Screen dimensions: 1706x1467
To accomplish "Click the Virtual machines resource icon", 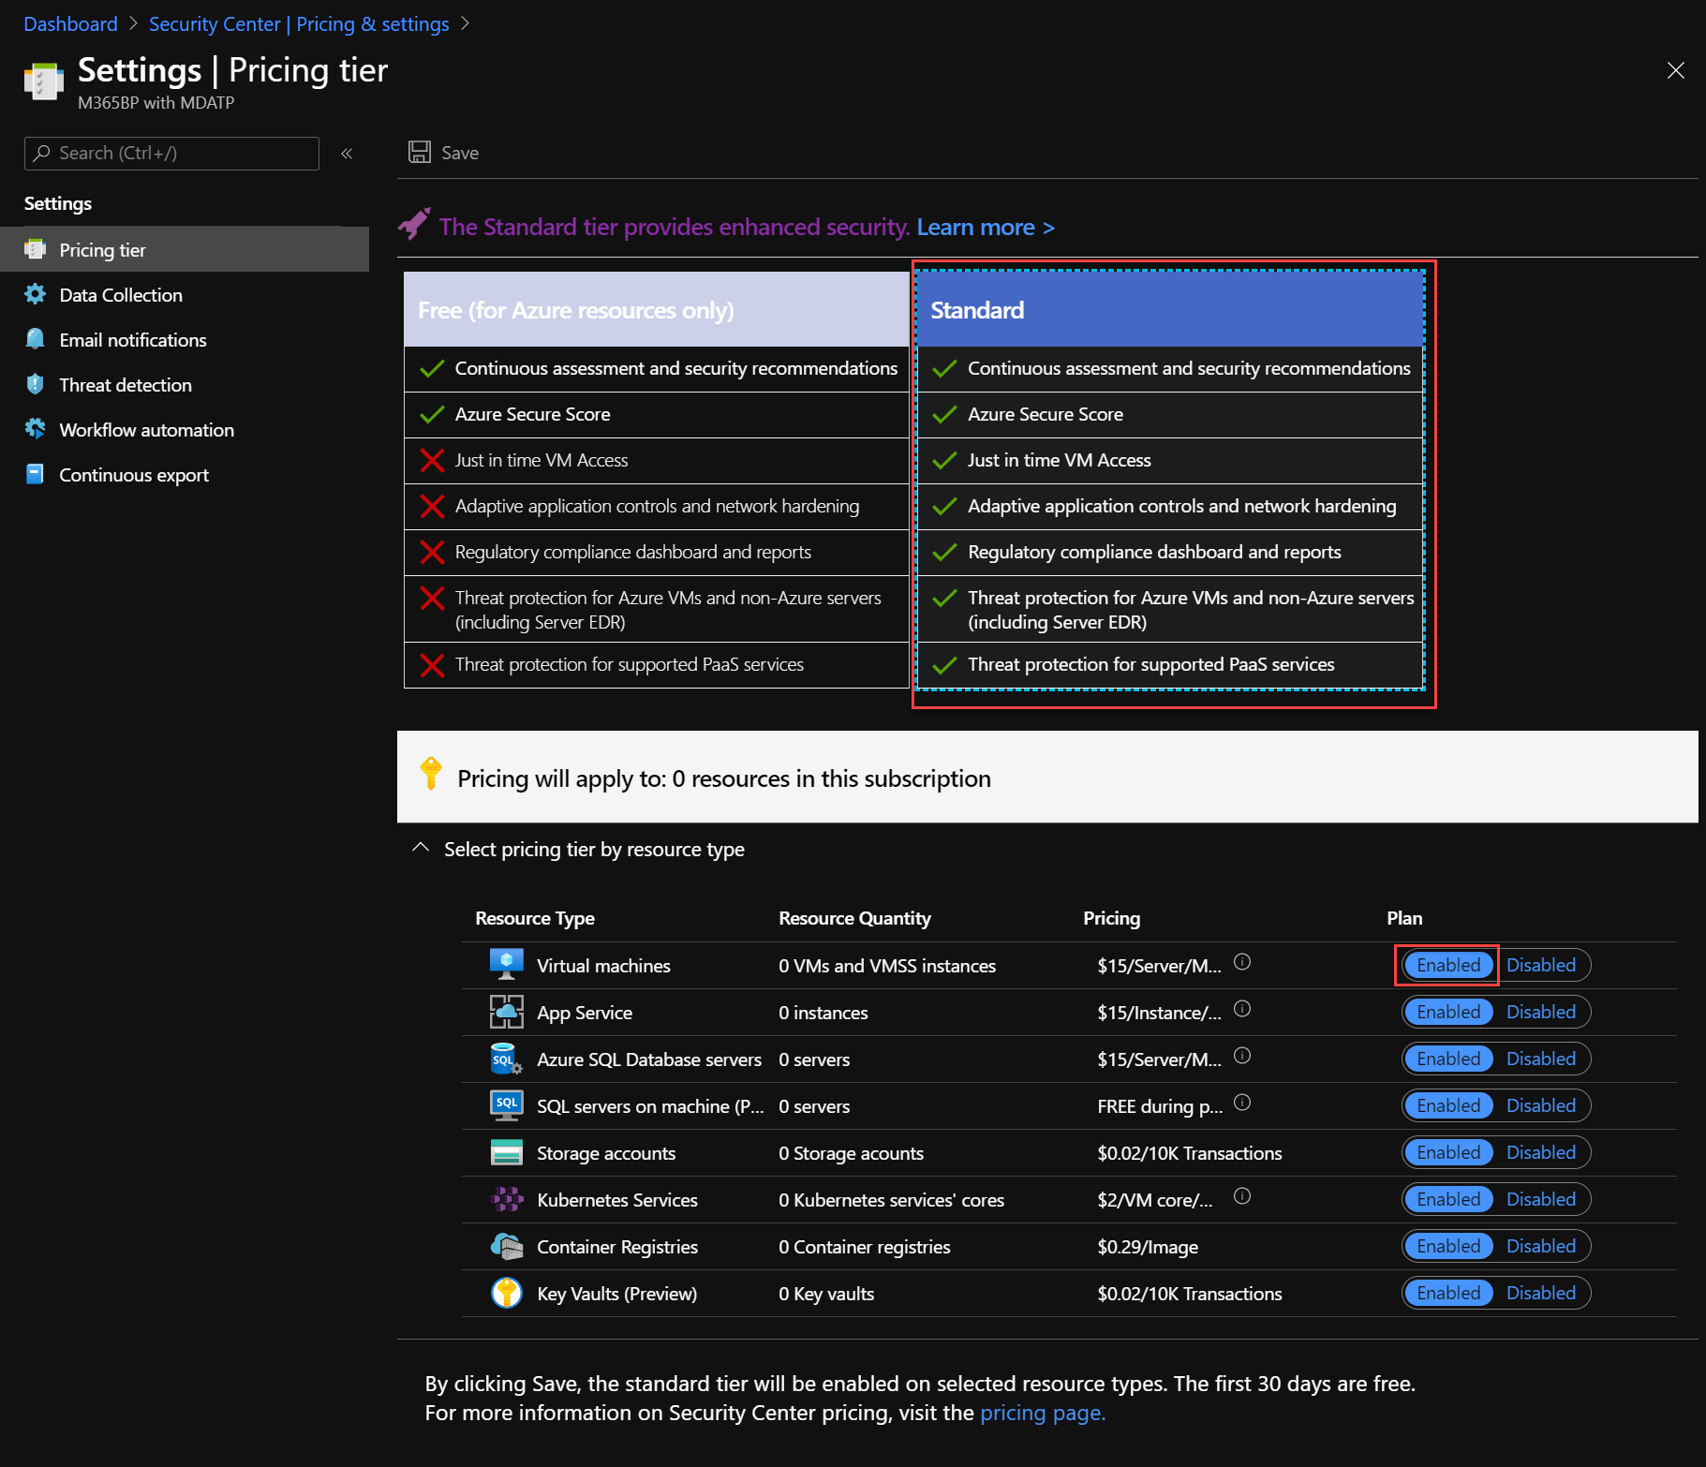I will coord(506,964).
